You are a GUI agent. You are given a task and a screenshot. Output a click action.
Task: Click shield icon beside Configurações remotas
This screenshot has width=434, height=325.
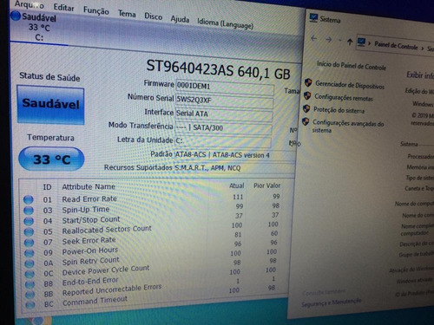(307, 95)
